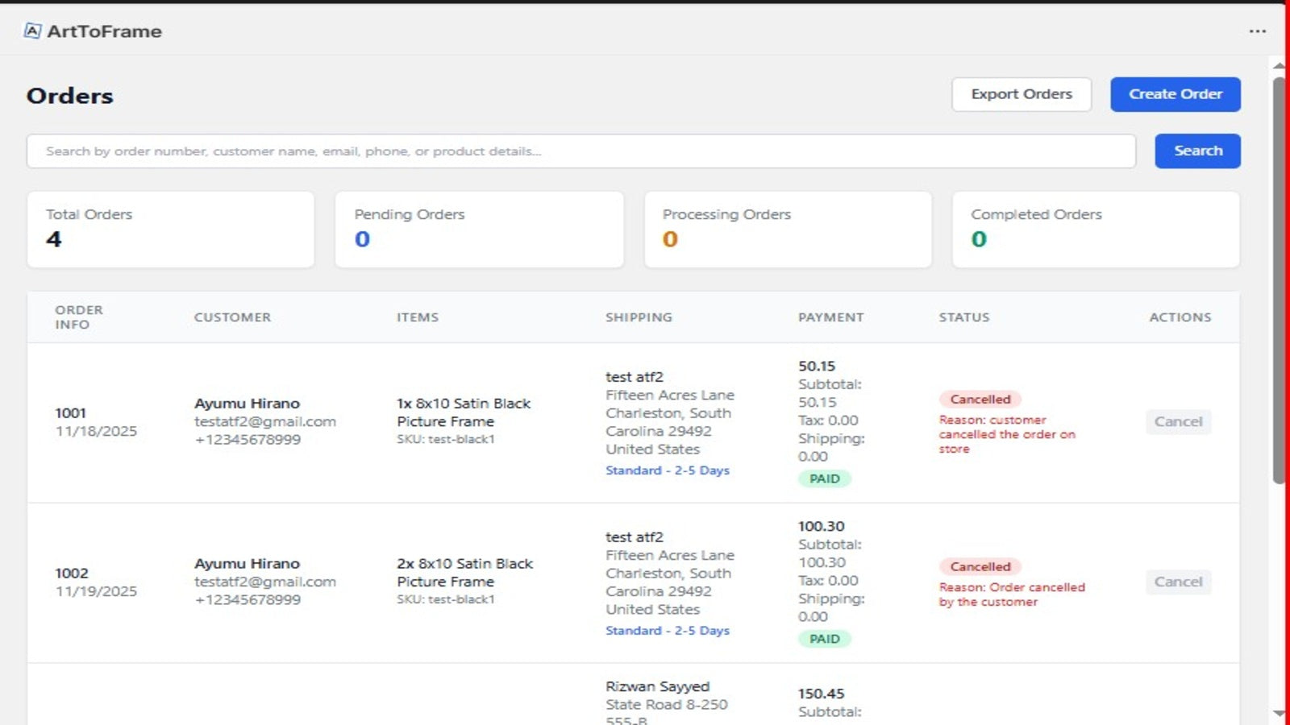This screenshot has height=725, width=1290.
Task: Click the blue Search button
Action: (x=1197, y=151)
